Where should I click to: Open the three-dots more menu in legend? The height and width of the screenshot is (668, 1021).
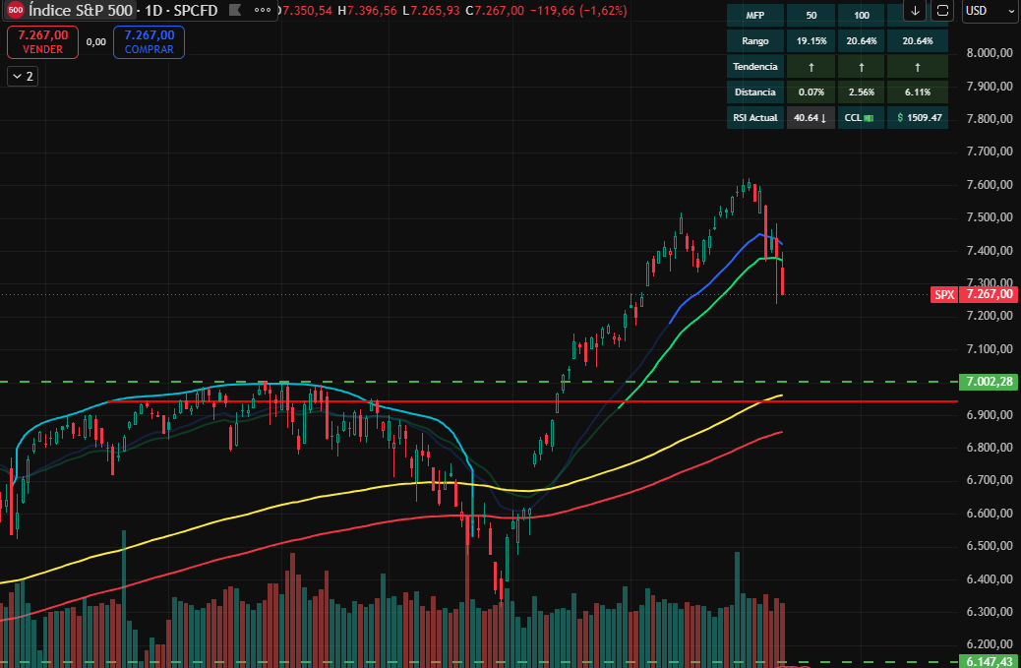(x=263, y=11)
